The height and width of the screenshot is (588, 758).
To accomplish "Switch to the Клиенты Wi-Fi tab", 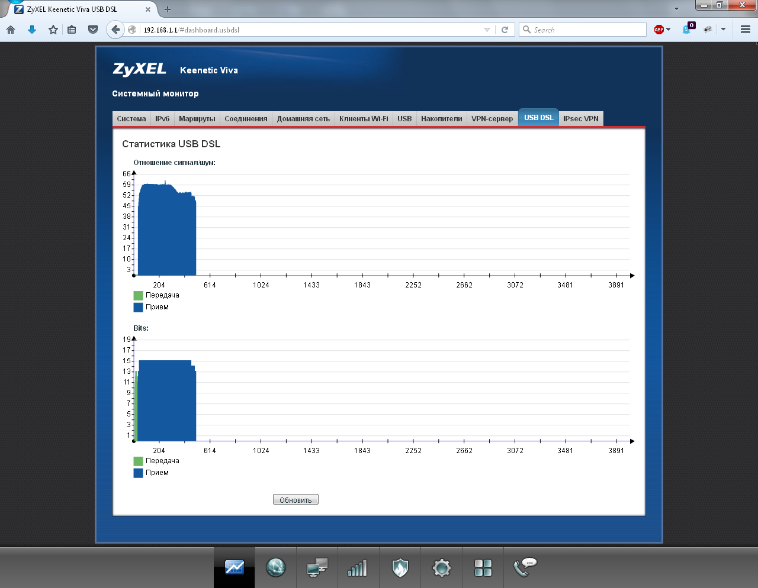I will click(x=364, y=119).
